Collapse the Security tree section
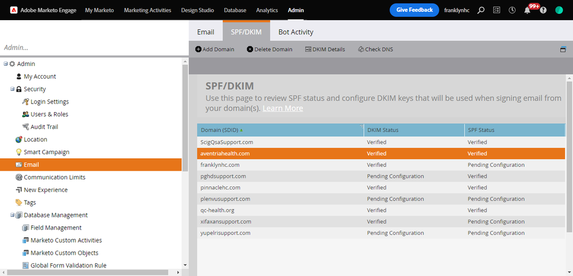The width and height of the screenshot is (573, 276). pos(12,89)
